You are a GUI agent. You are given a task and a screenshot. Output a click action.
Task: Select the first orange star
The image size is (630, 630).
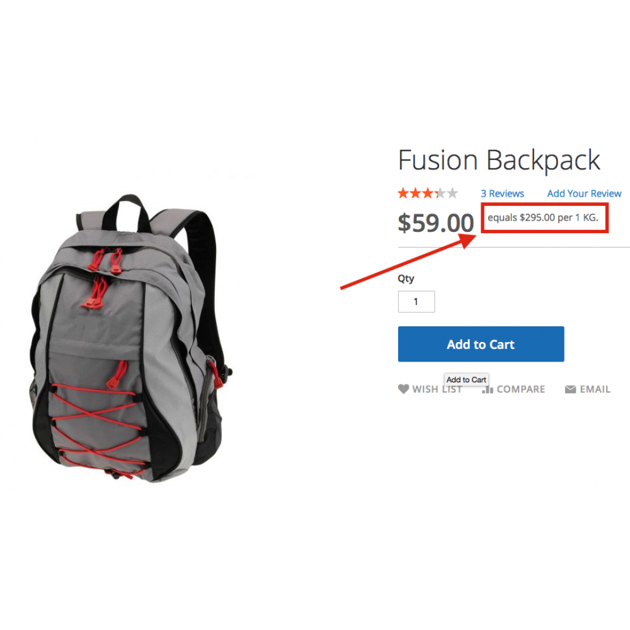click(403, 193)
